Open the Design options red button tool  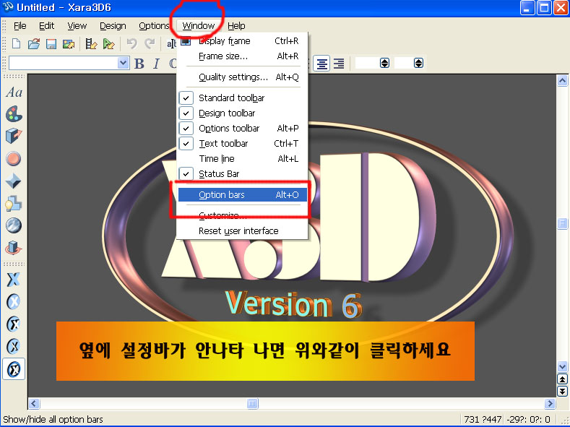14,159
